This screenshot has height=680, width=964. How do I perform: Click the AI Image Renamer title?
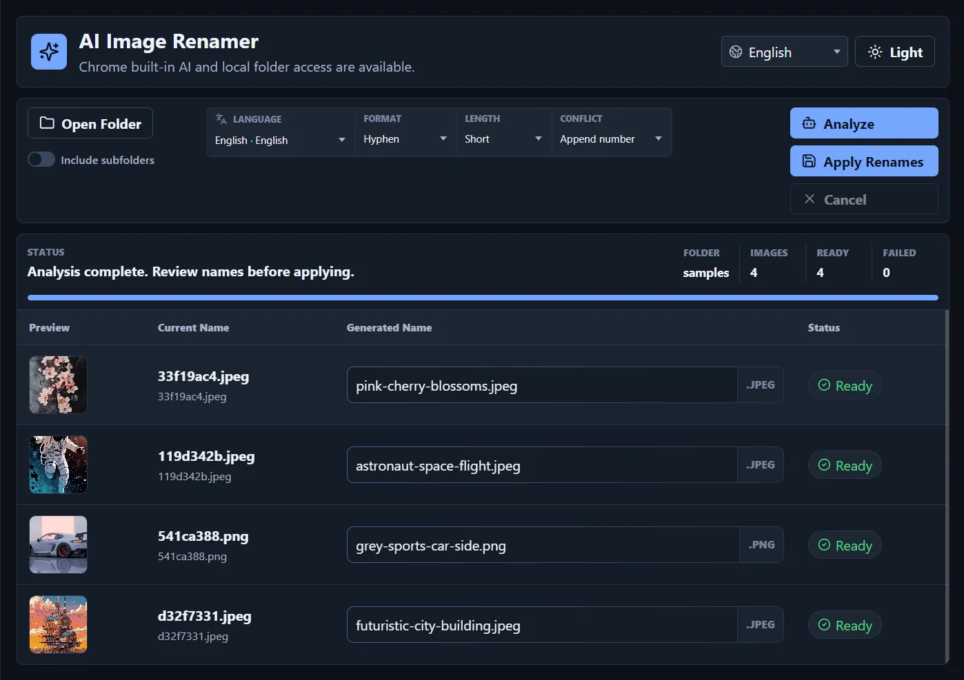169,42
